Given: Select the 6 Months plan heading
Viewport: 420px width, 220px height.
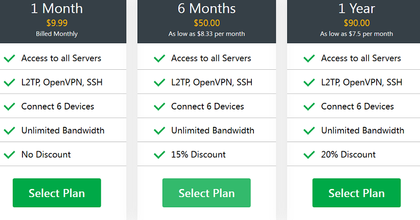Looking at the screenshot, I should [206, 9].
